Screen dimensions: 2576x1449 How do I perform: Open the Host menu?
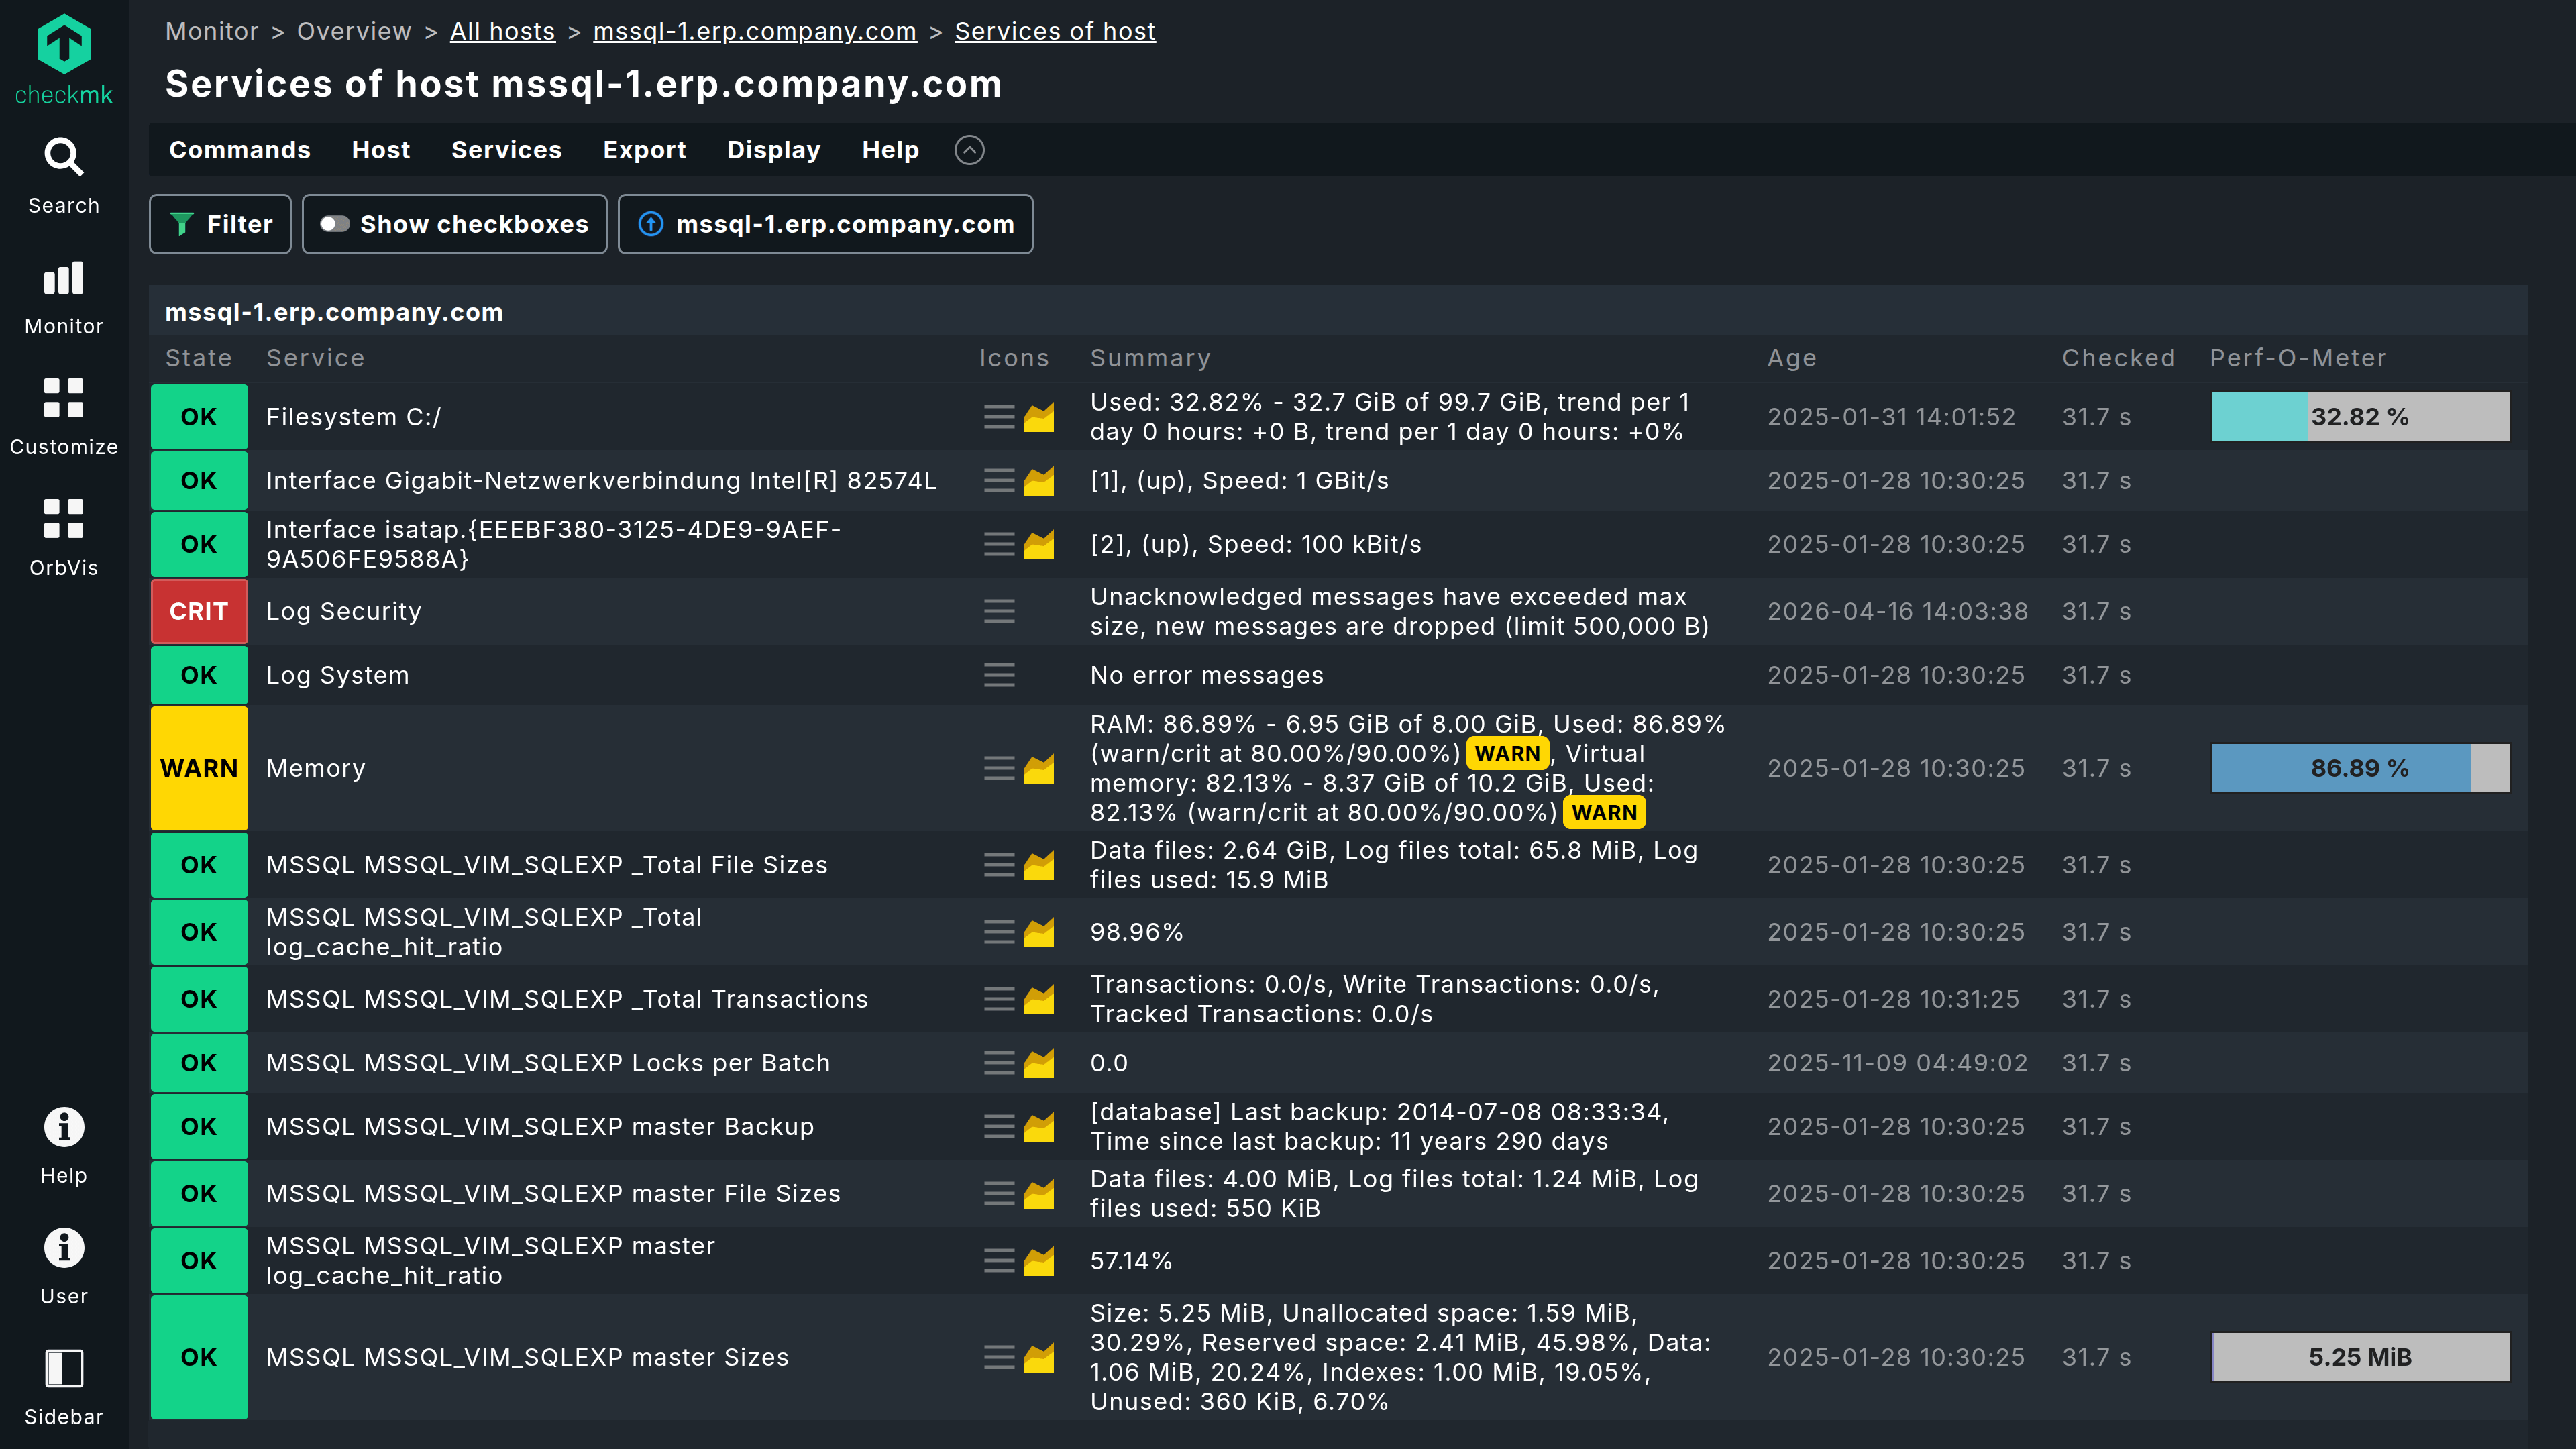click(381, 150)
